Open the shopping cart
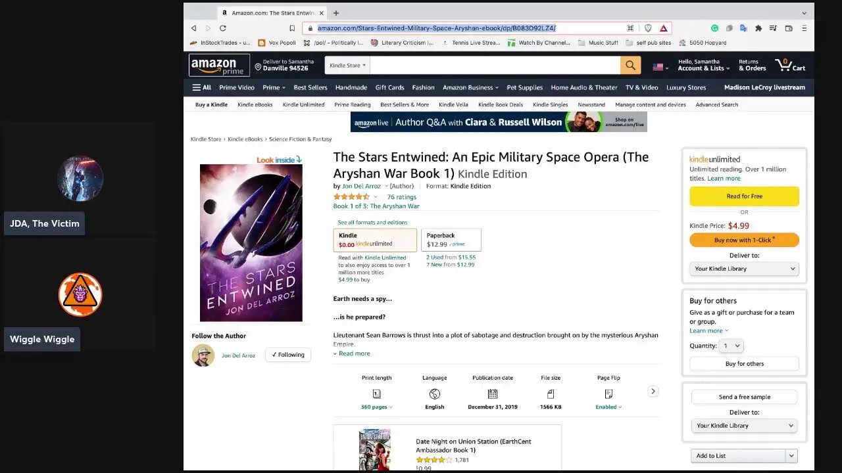Viewport: 842px width, 473px height. tap(790, 65)
